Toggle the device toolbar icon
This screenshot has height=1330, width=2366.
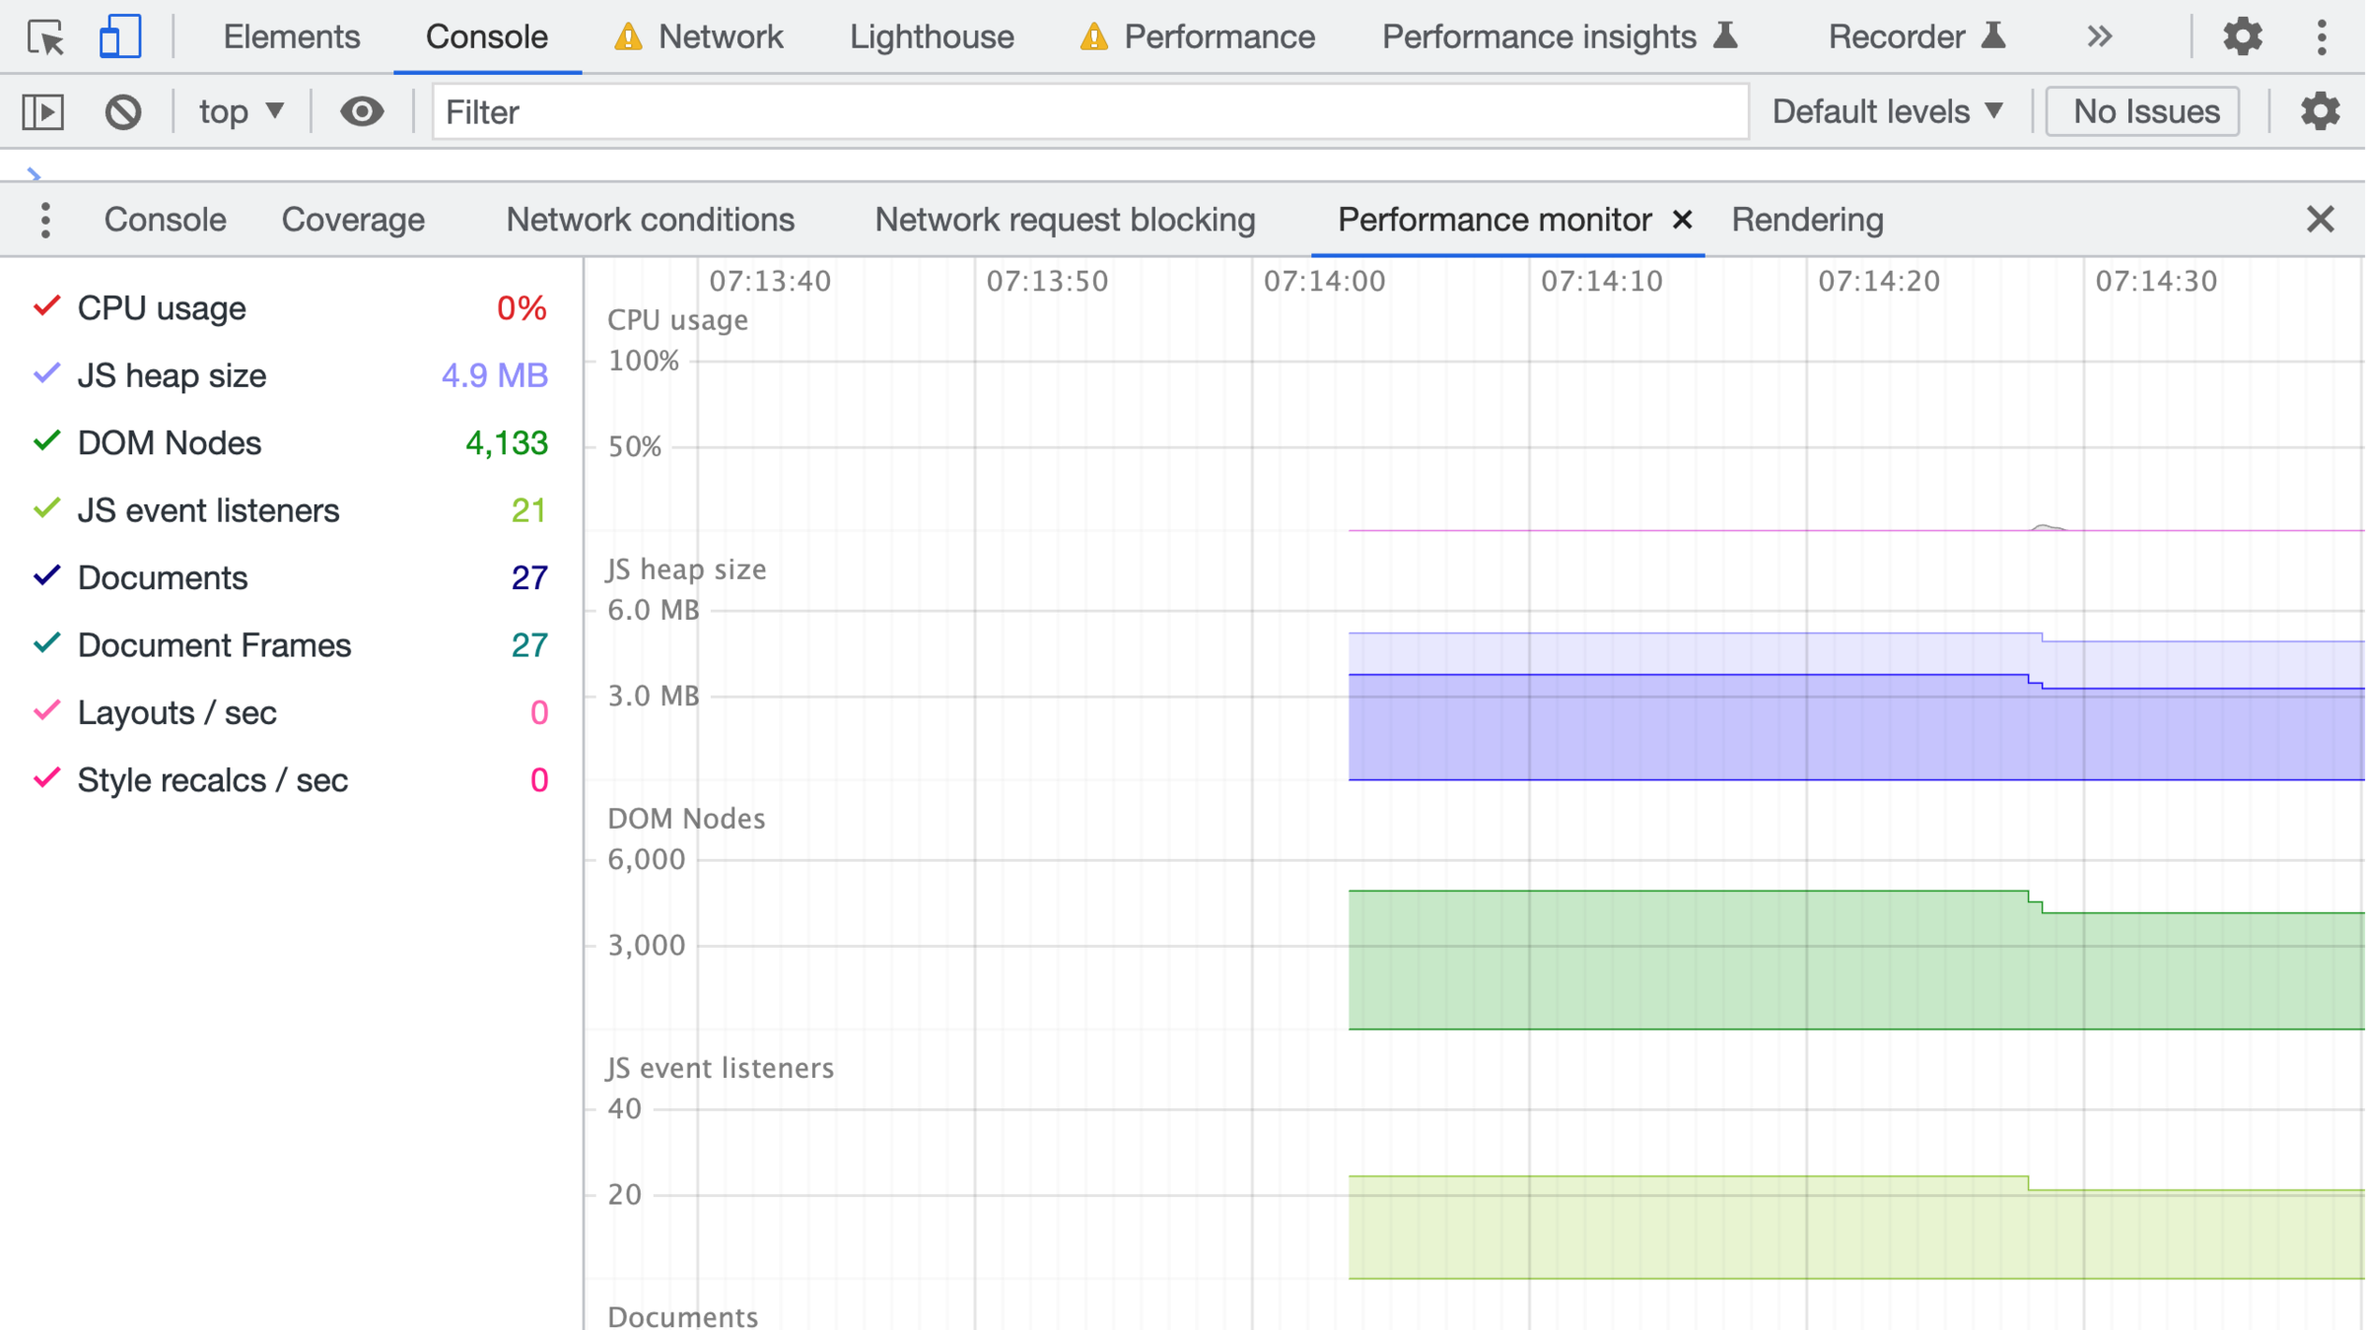pos(119,37)
